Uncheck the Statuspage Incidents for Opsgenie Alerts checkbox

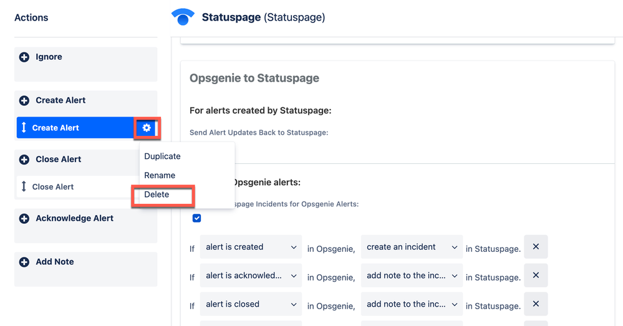click(x=196, y=218)
